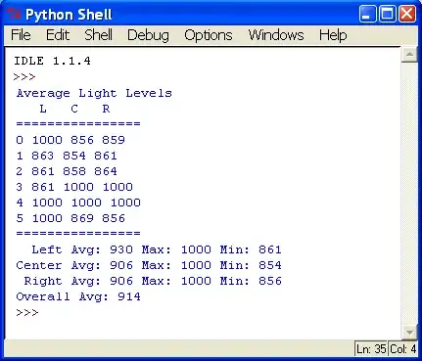422x361 pixels.
Task: Click the scrollbar down arrow
Action: coord(409,333)
